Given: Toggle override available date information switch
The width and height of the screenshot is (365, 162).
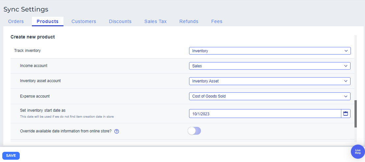Looking at the screenshot, I should click(194, 131).
